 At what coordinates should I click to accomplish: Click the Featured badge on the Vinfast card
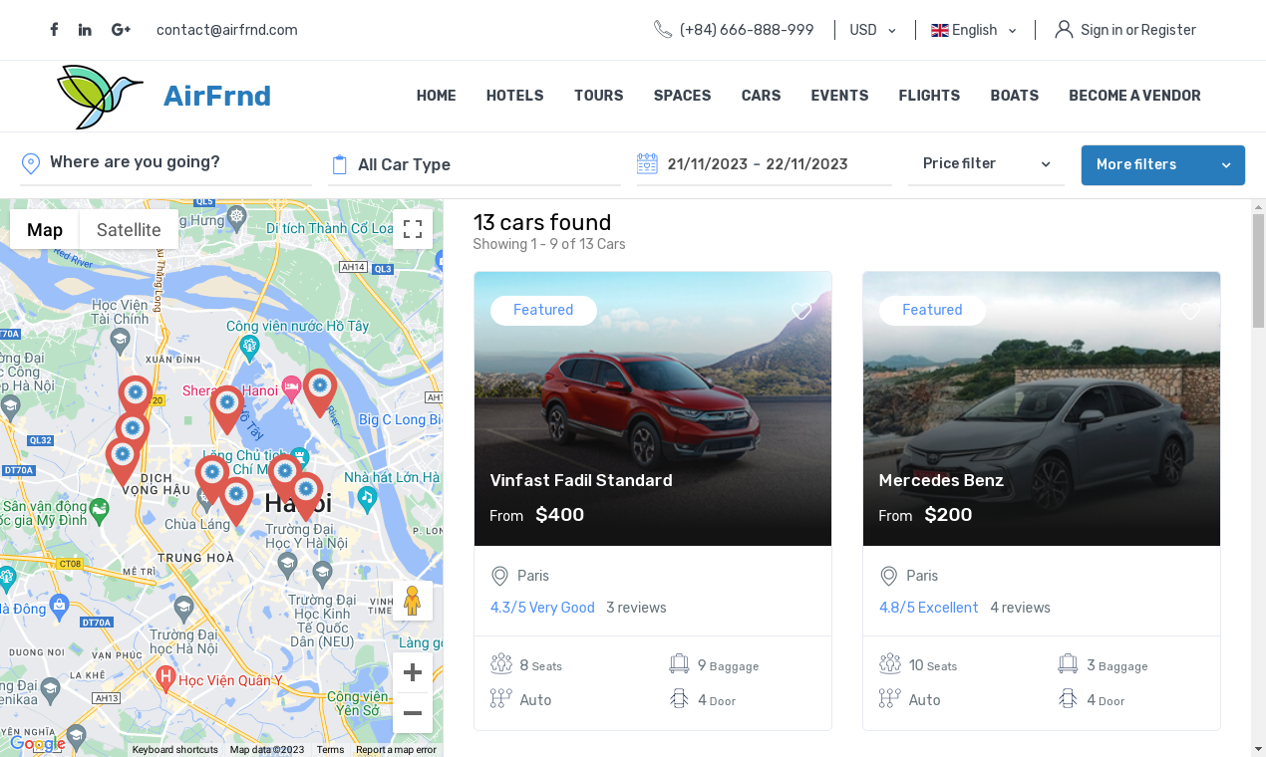543,310
